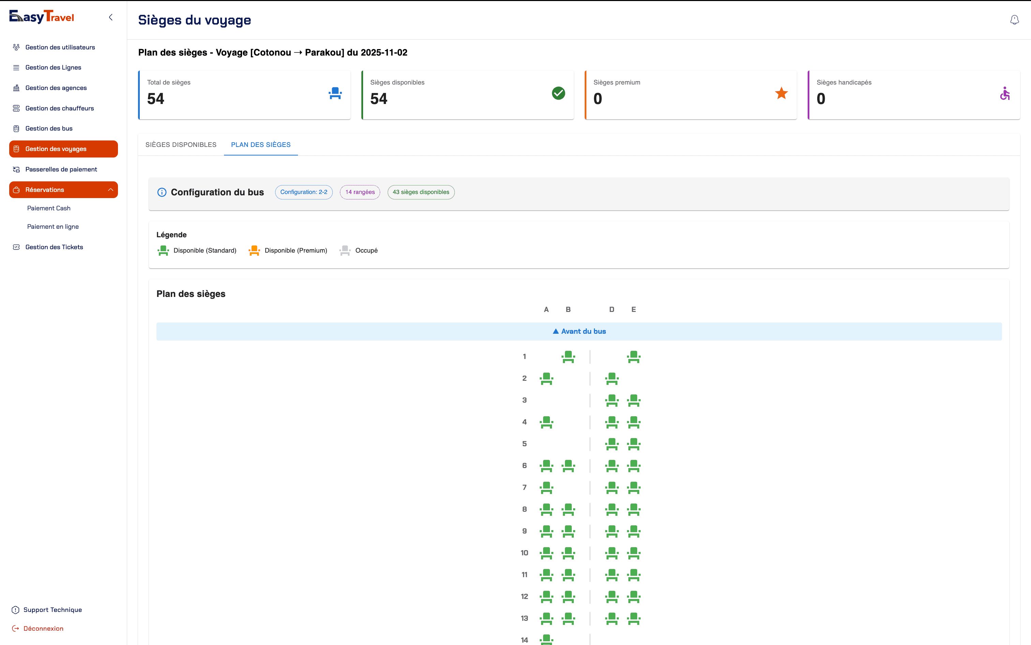Click the Avant du bus banner
The width and height of the screenshot is (1031, 645).
coord(579,331)
